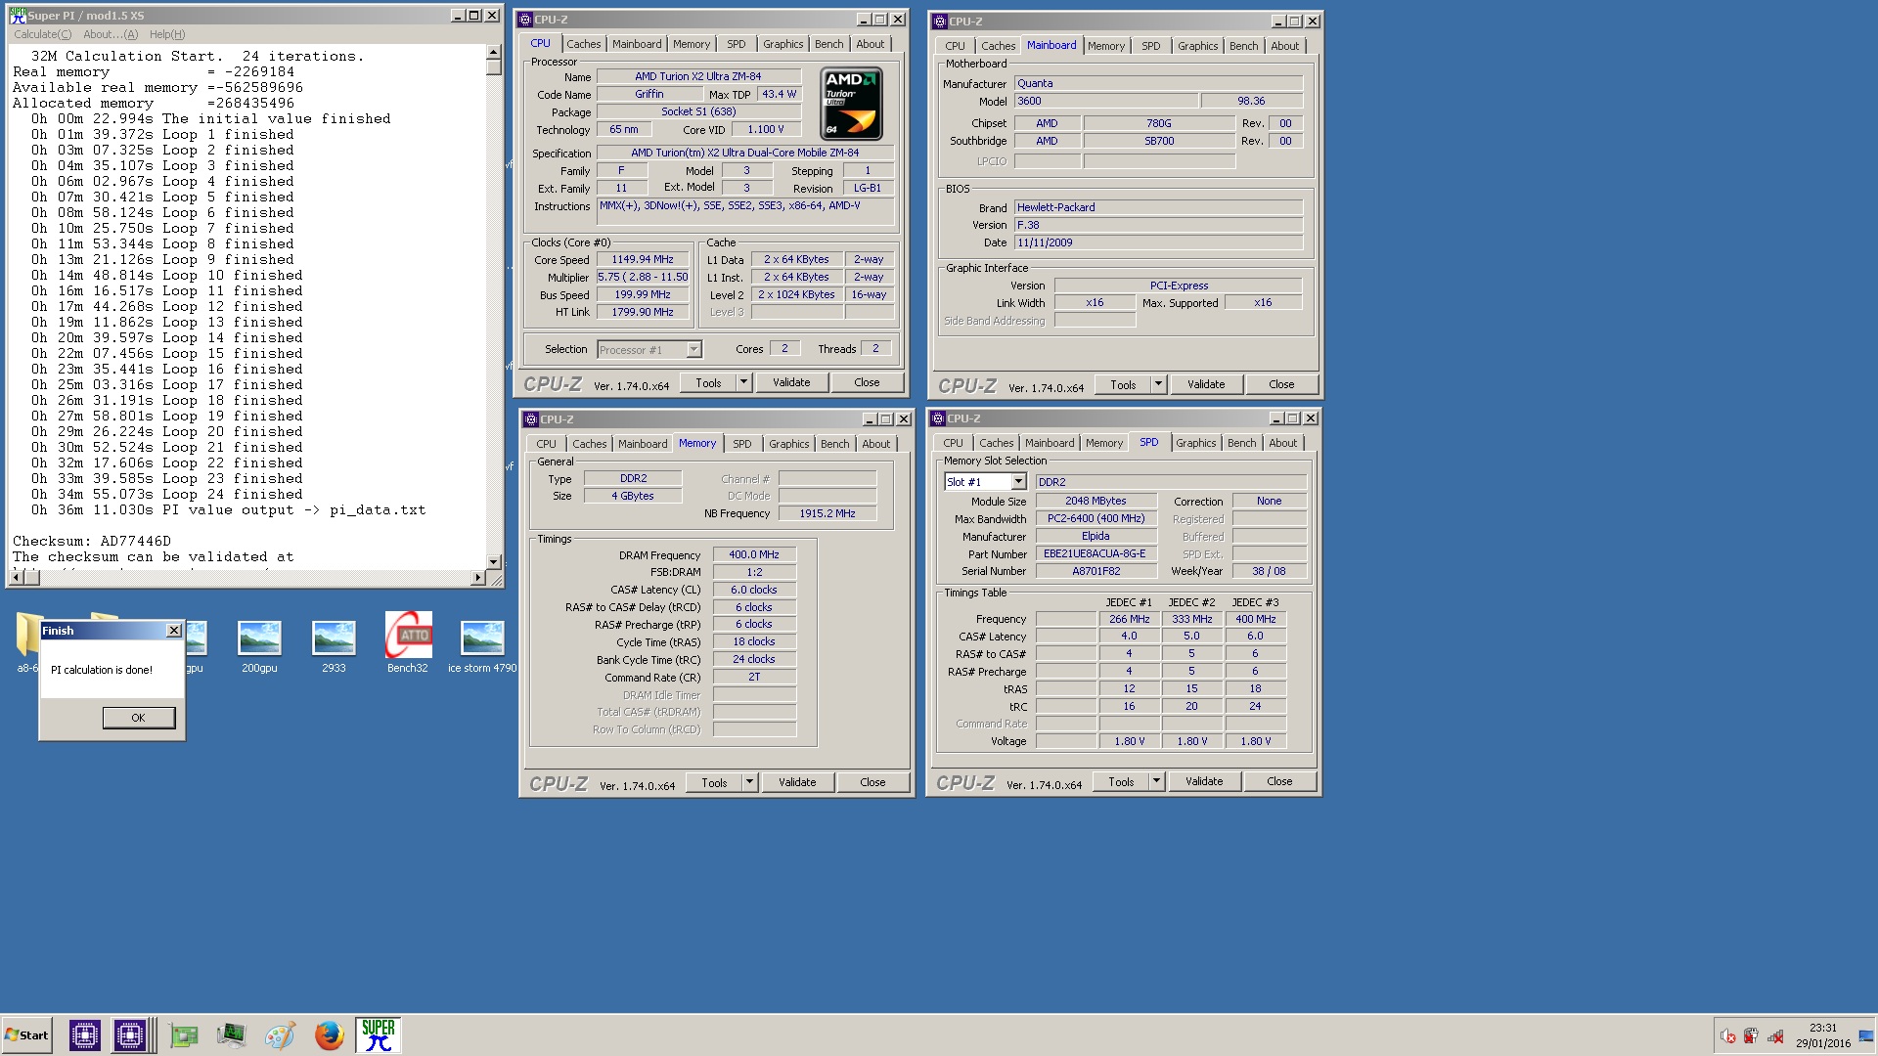Viewport: 1878px width, 1056px height.
Task: Expand the Processor #1 selection dropdown
Action: pos(693,350)
